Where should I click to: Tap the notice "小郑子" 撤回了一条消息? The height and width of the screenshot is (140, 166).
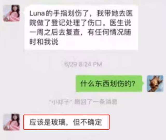pos(83,102)
